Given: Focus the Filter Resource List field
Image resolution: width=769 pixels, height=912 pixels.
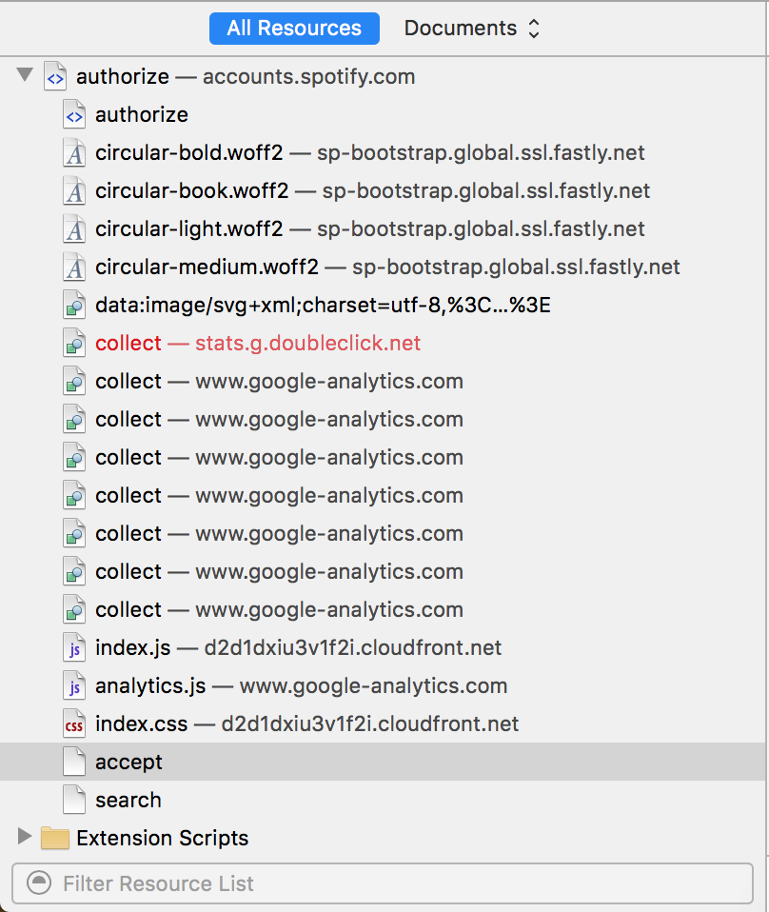Looking at the screenshot, I should pyautogui.click(x=383, y=883).
